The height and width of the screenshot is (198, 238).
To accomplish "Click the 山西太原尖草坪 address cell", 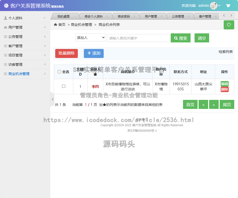I will point(203,87).
